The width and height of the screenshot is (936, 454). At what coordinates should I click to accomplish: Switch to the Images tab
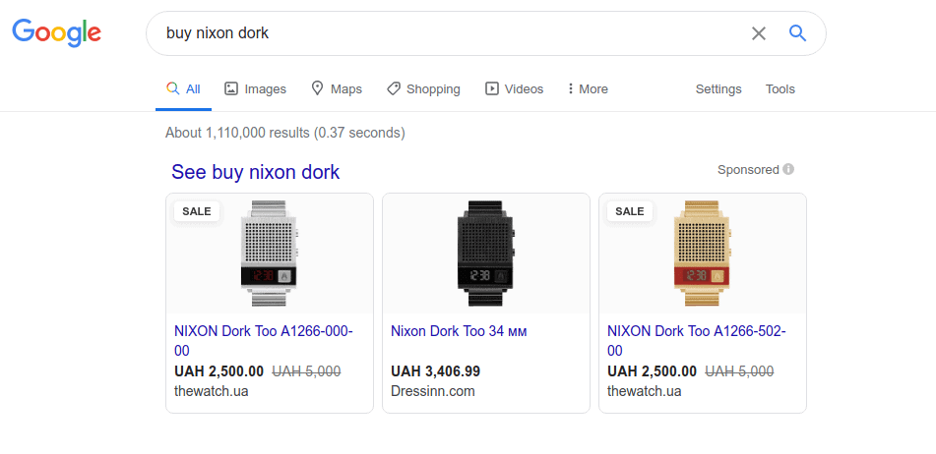[255, 89]
